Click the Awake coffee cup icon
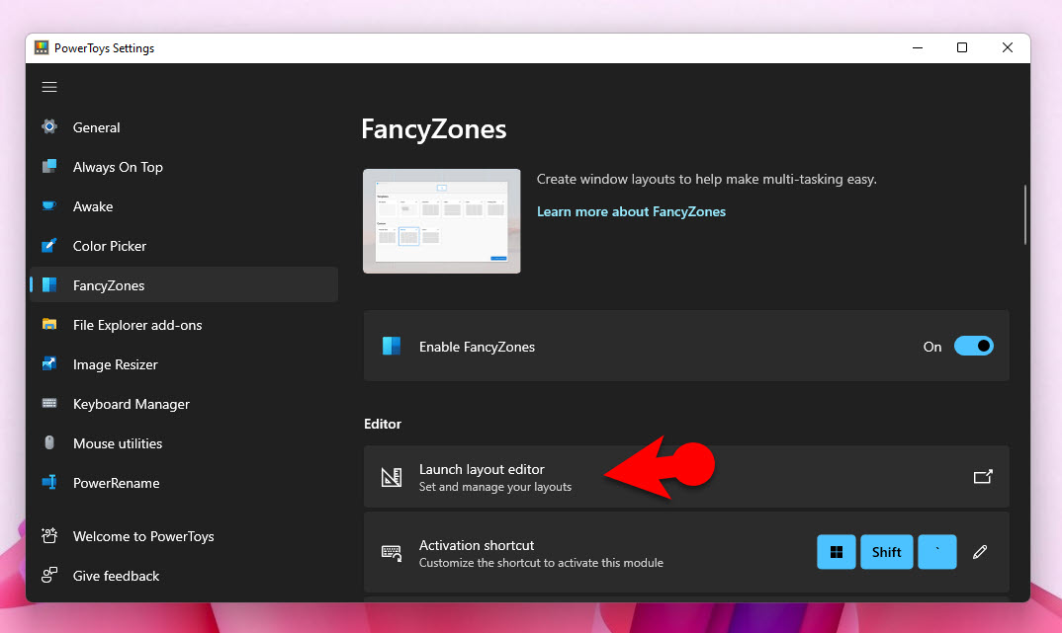This screenshot has width=1062, height=633. (x=49, y=205)
